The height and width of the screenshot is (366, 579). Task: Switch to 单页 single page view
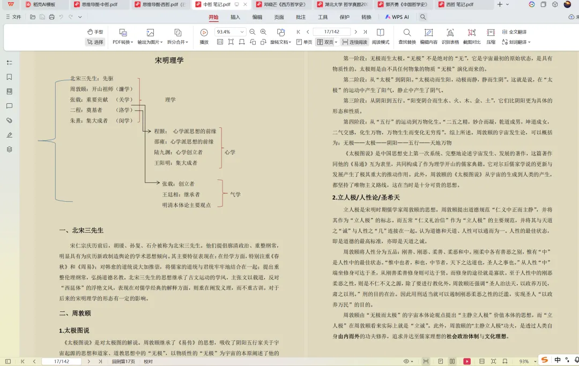[x=305, y=42]
